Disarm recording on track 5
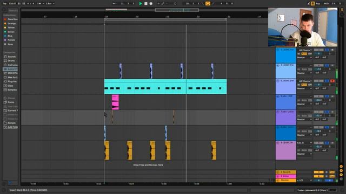346x194 pixels. (x=332, y=81)
